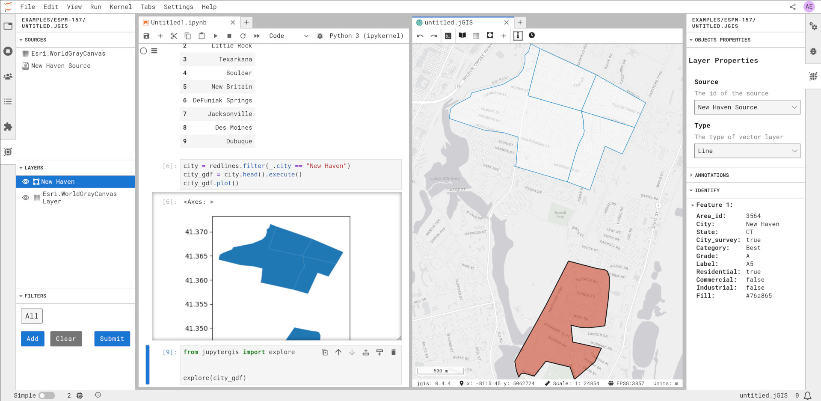Open the Source dropdown for New Haven Source
The height and width of the screenshot is (401, 821).
747,107
